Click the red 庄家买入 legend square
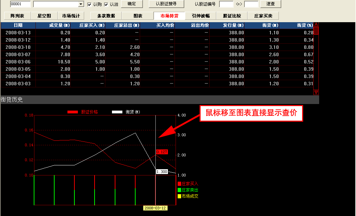Viewport: 356px width, 216px height. (179, 184)
